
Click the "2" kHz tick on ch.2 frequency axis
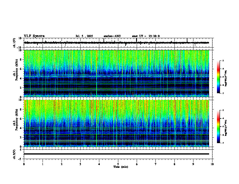21,137
